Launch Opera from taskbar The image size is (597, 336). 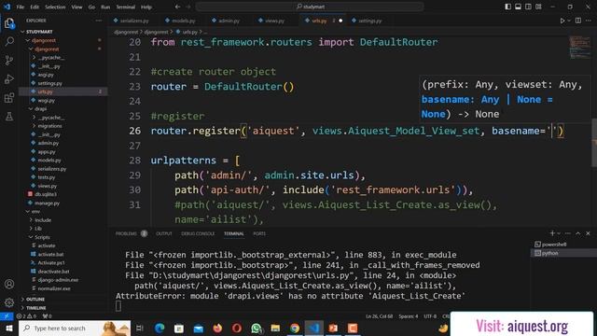tap(237, 328)
